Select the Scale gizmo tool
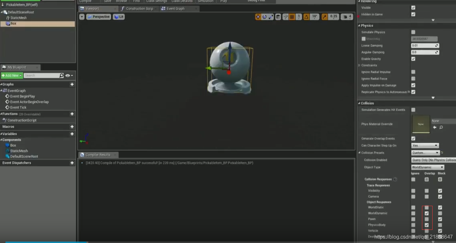This screenshot has width=456, height=243. (x=270, y=16)
